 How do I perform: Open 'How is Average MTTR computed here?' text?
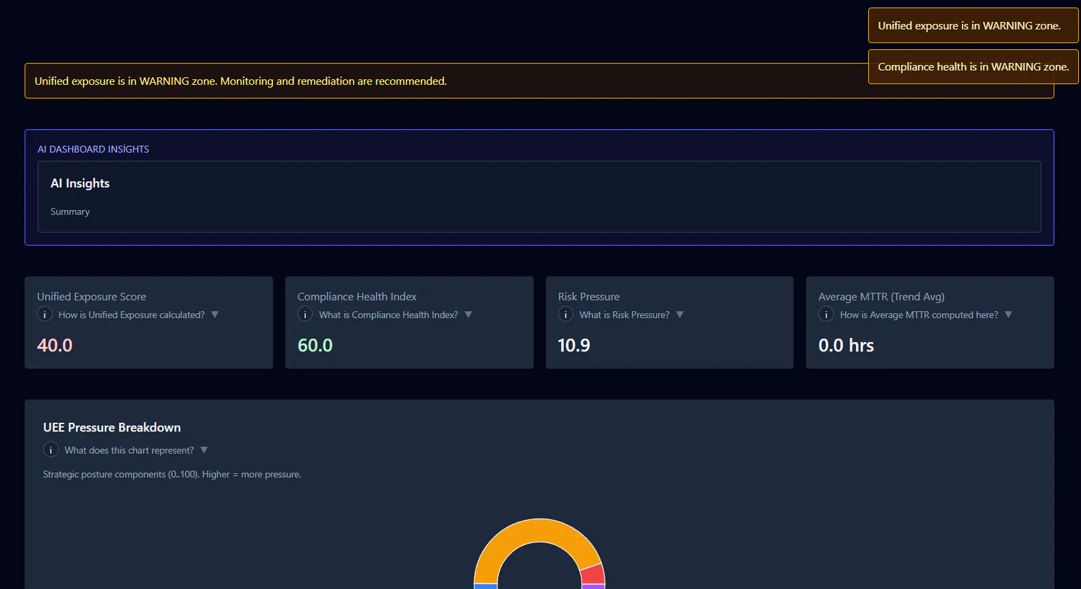pyautogui.click(x=919, y=315)
